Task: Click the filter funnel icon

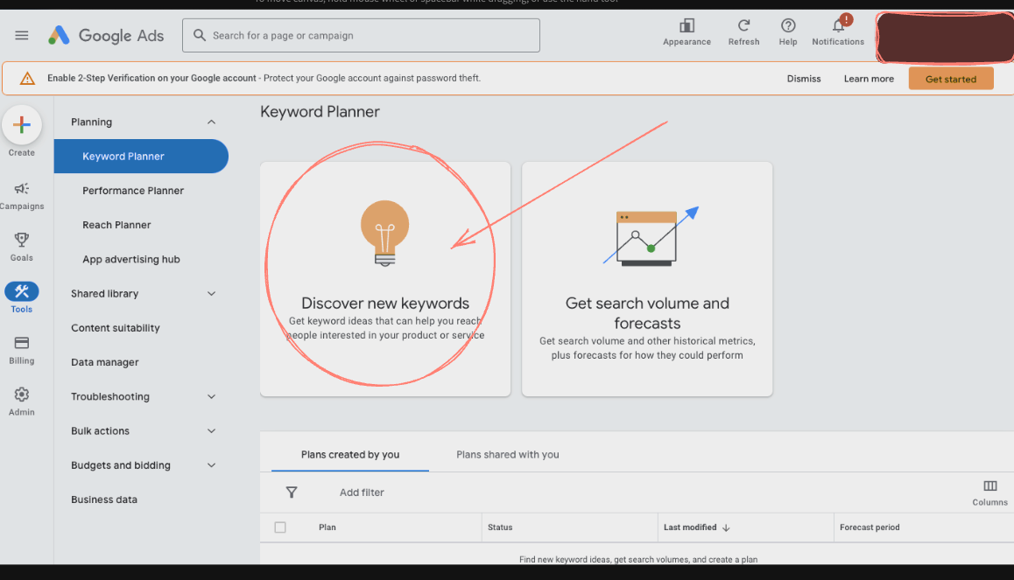Action: [x=292, y=493]
